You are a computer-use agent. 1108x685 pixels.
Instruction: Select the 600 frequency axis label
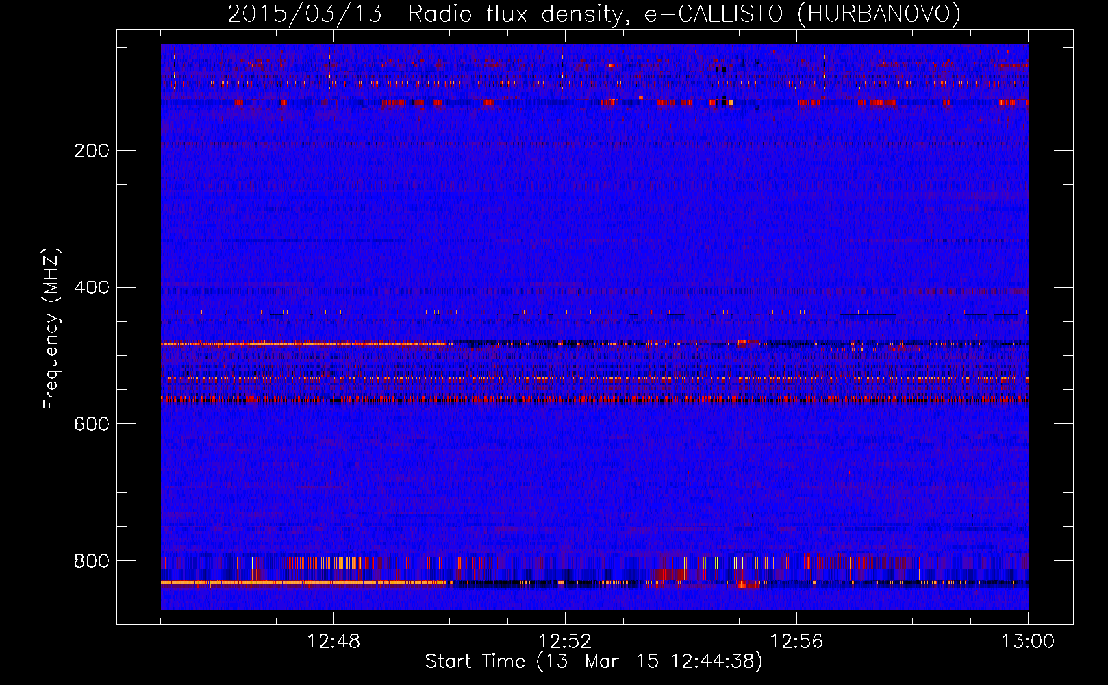point(92,424)
